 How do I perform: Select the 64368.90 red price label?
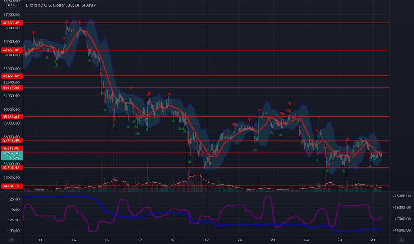[12, 50]
